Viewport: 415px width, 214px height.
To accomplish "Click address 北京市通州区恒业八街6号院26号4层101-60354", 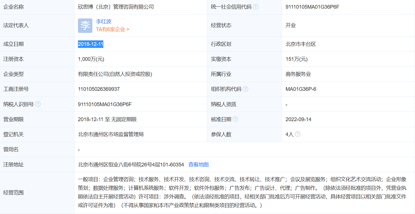I will pyautogui.click(x=131, y=165).
